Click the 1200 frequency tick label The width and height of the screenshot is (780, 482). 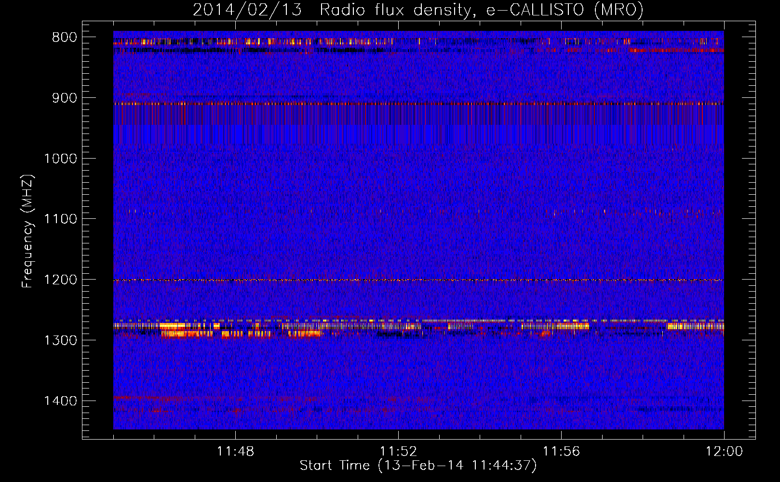(x=60, y=280)
